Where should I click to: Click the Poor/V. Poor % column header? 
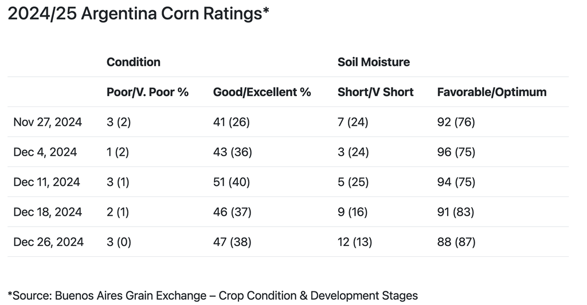[x=147, y=92]
